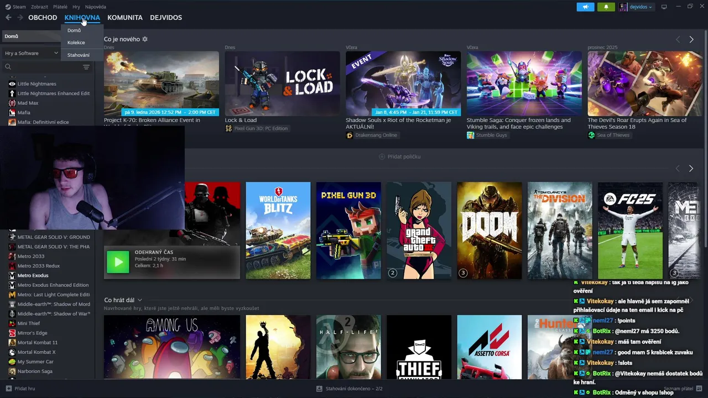Open the EA FC25 game cover
708x398 pixels.
pyautogui.click(x=630, y=231)
